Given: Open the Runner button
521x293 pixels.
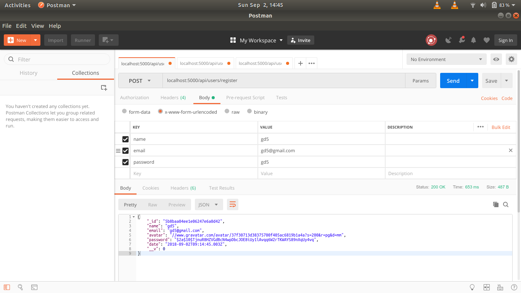Looking at the screenshot, I should 83,40.
